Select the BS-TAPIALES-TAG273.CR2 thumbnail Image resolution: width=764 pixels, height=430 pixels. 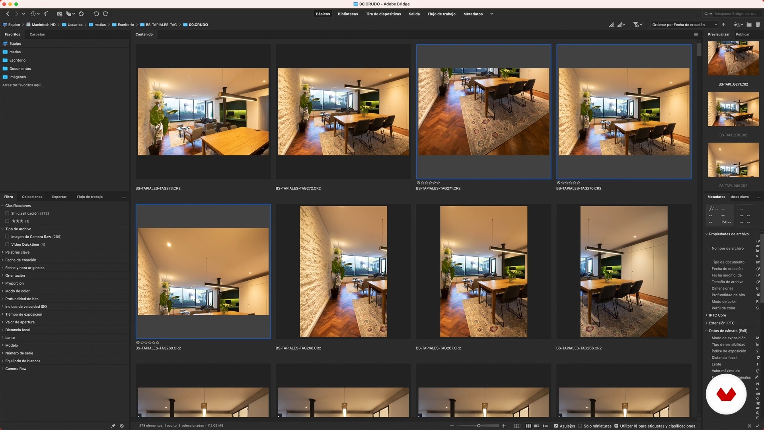(203, 111)
